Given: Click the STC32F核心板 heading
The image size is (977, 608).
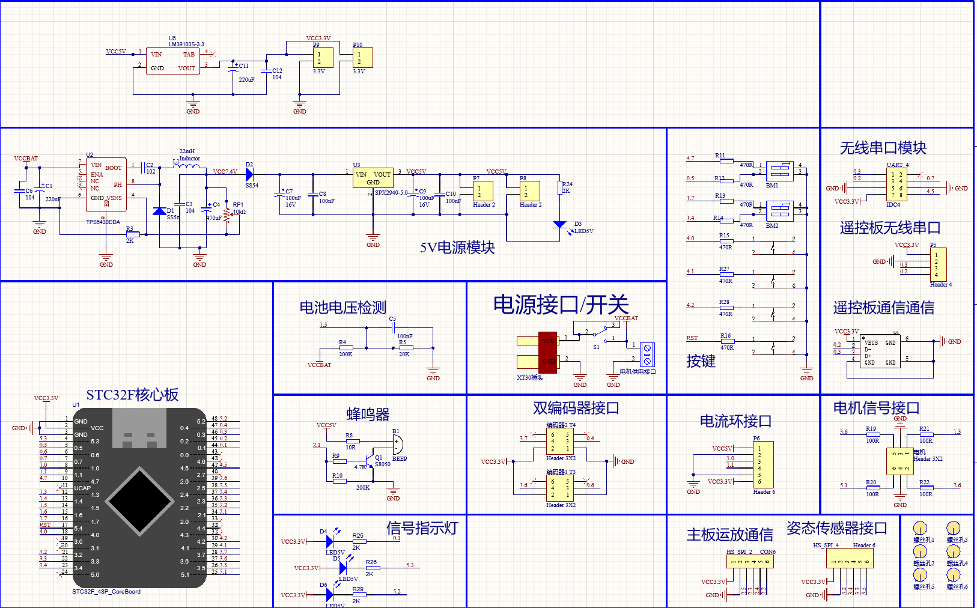Looking at the screenshot, I should pos(132,395).
